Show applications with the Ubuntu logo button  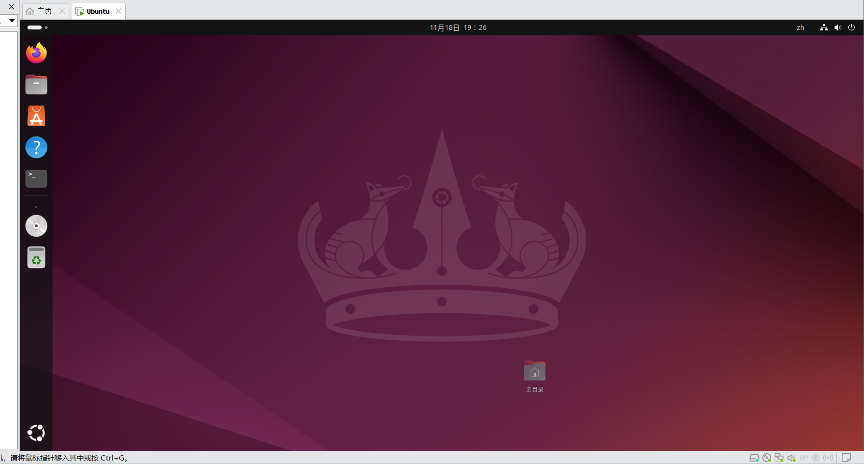pyautogui.click(x=36, y=433)
